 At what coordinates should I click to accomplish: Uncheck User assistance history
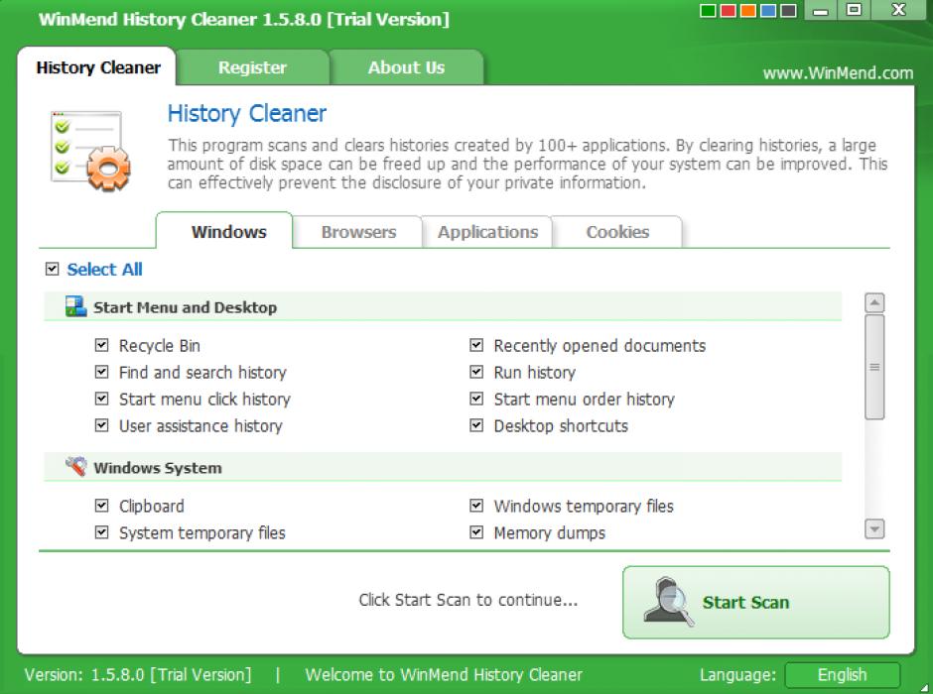pos(102,425)
